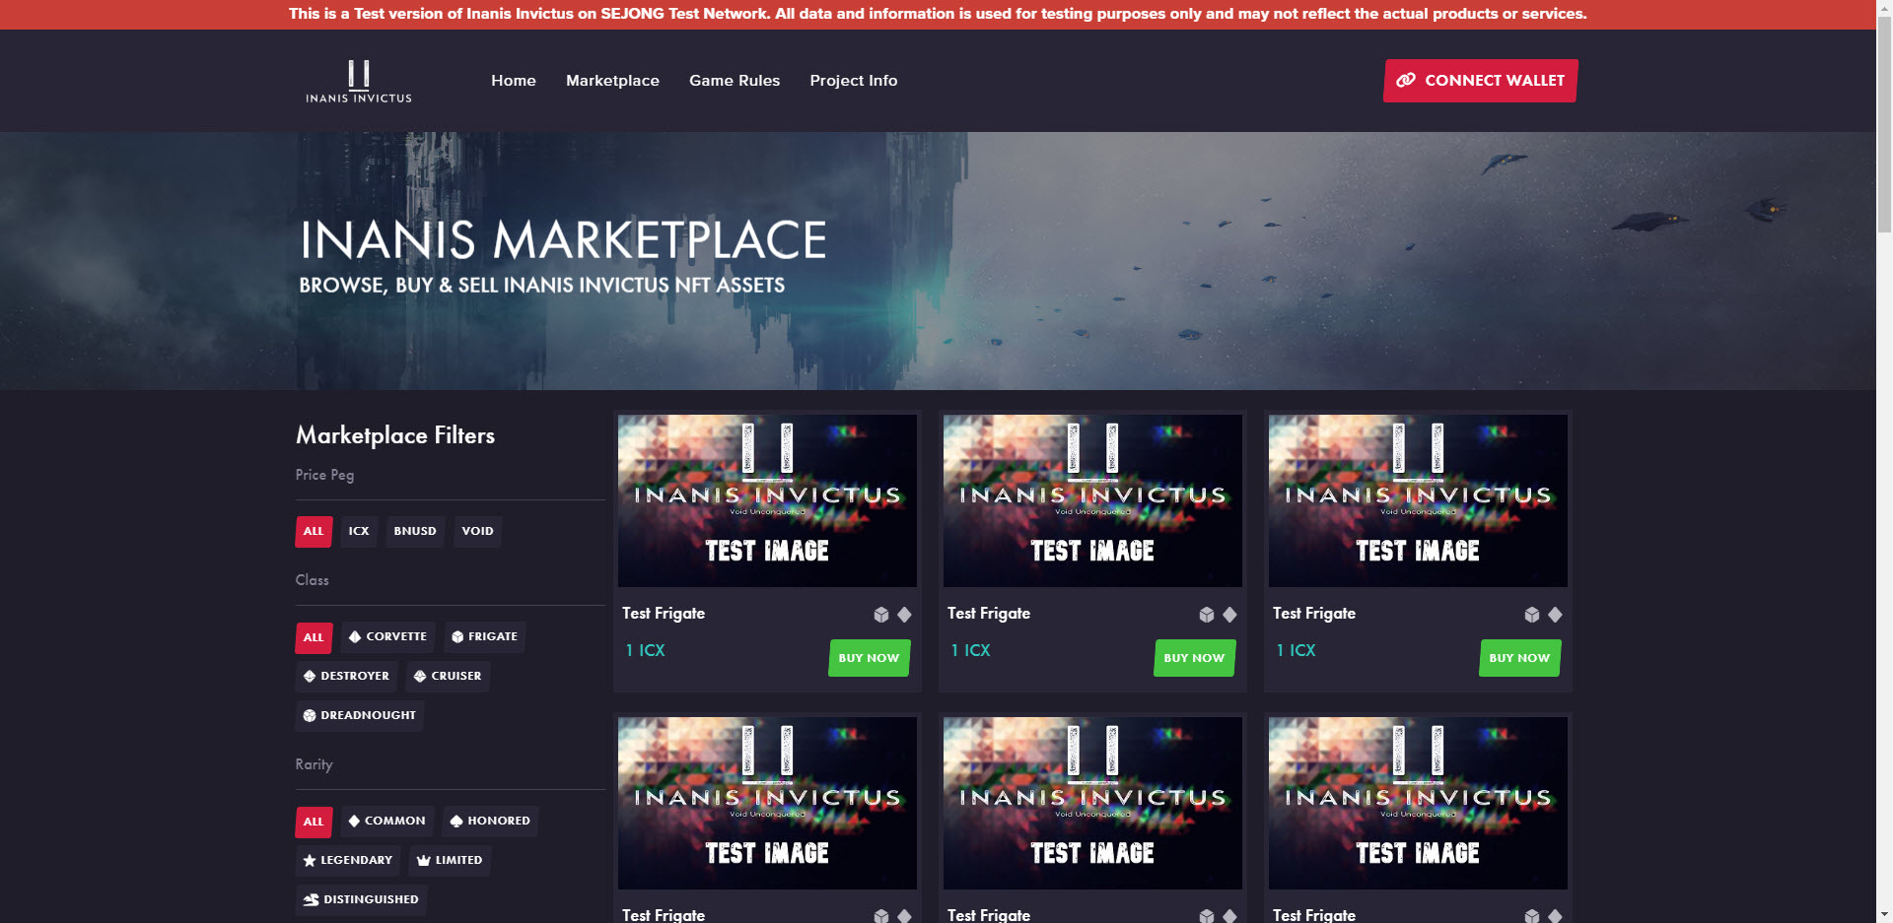Select bnUSD price peg filter

415,531
